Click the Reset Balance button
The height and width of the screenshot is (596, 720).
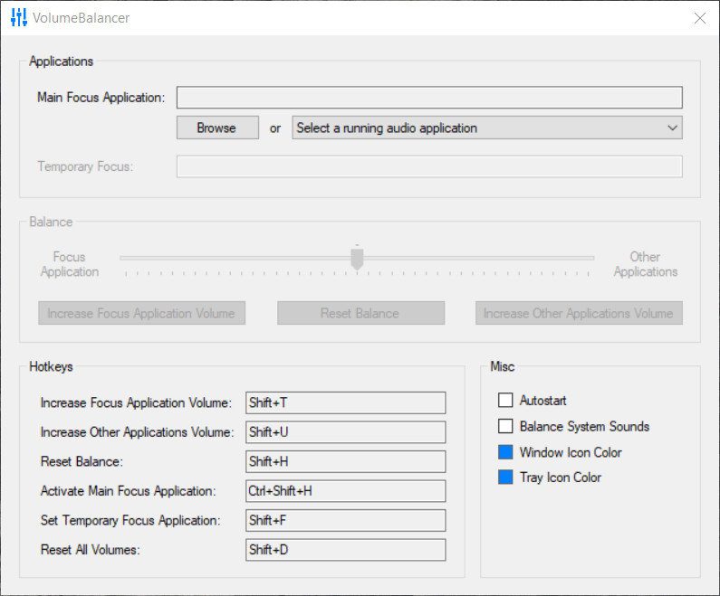(361, 313)
